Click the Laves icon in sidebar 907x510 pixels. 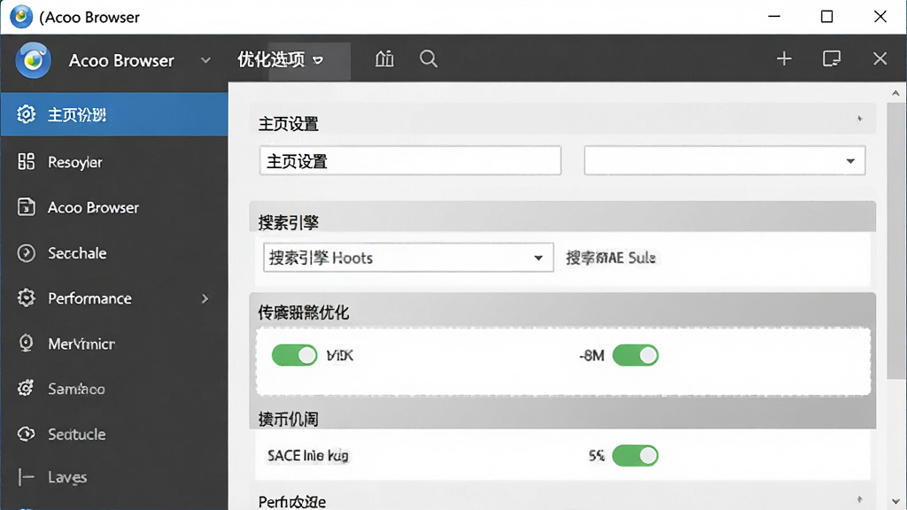coord(26,477)
